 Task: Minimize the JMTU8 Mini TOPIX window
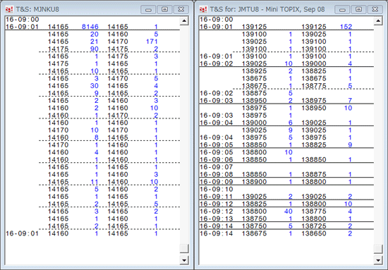click(x=342, y=9)
